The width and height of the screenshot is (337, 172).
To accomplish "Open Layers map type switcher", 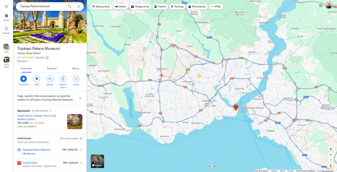I will [97, 161].
